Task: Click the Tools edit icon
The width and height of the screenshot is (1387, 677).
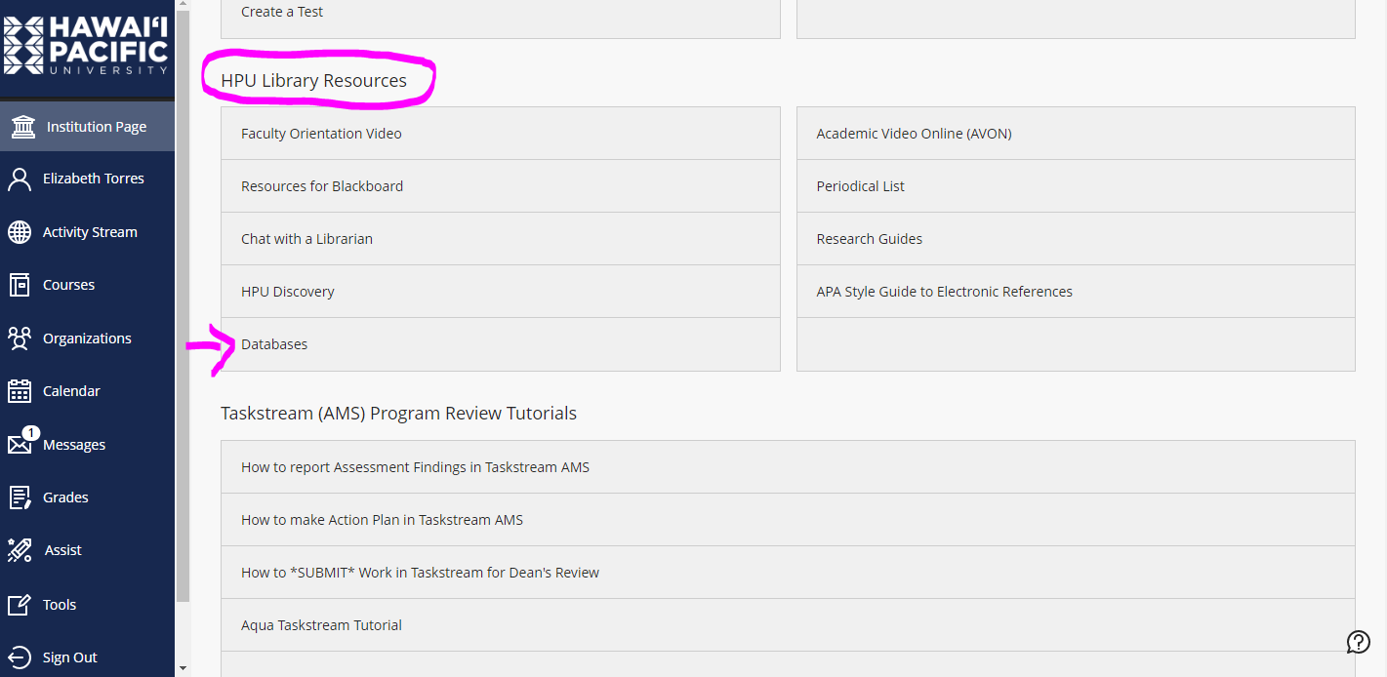Action: [20, 605]
